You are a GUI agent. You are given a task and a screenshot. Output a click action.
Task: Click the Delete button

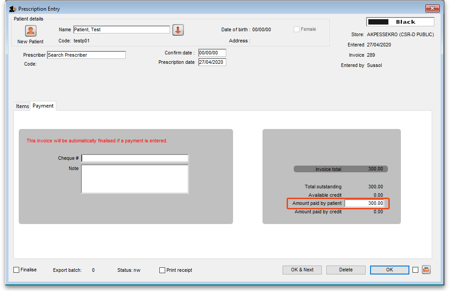pos(346,270)
